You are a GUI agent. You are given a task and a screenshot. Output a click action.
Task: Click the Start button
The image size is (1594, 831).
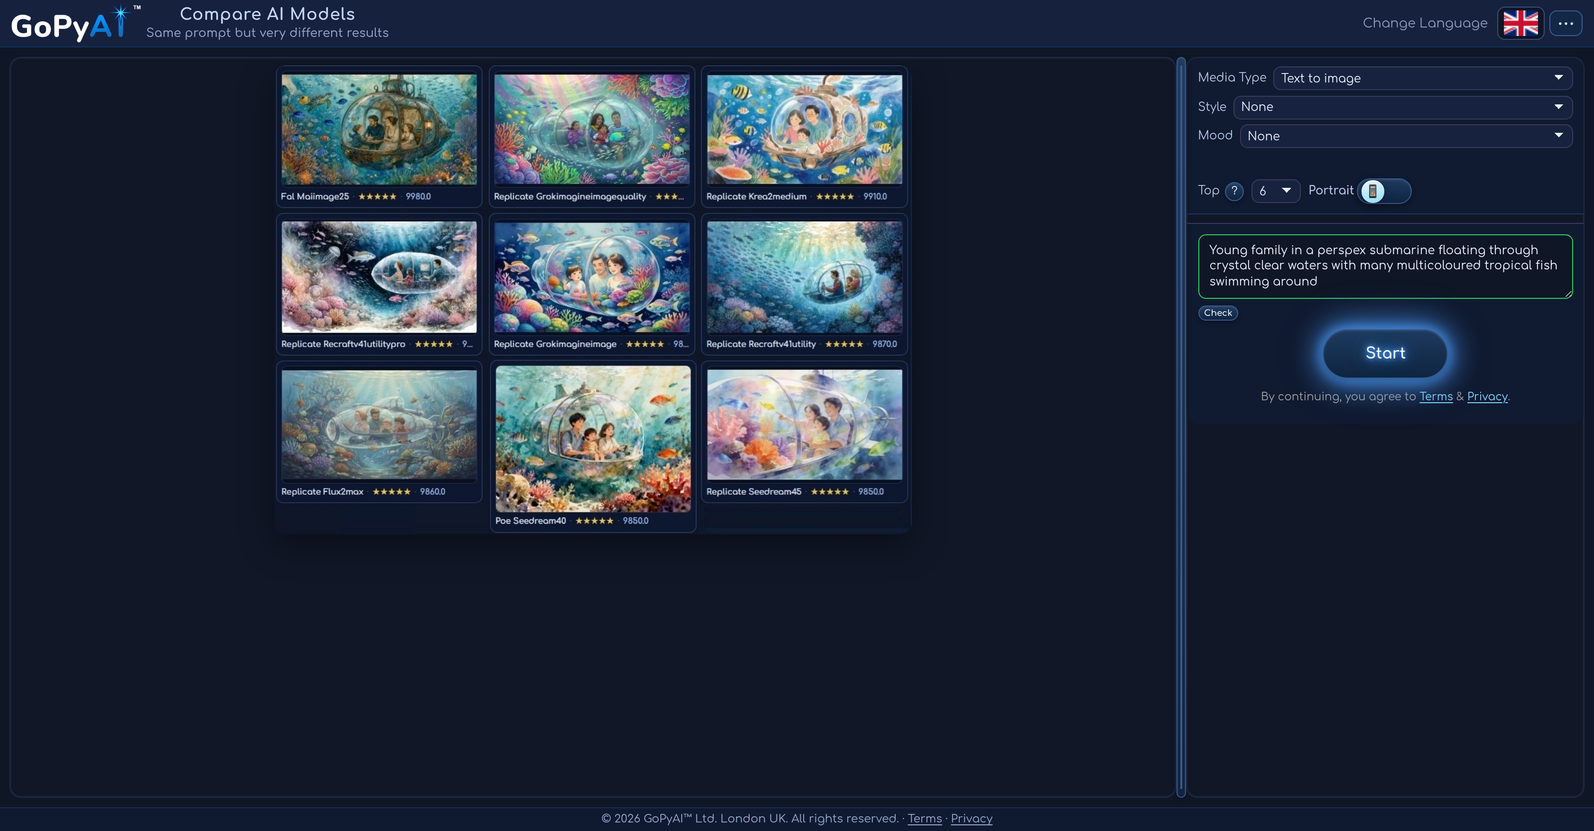[x=1385, y=353]
